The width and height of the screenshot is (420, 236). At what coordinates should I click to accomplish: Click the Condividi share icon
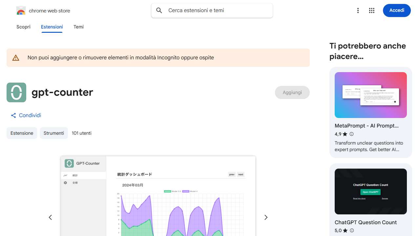pyautogui.click(x=13, y=115)
